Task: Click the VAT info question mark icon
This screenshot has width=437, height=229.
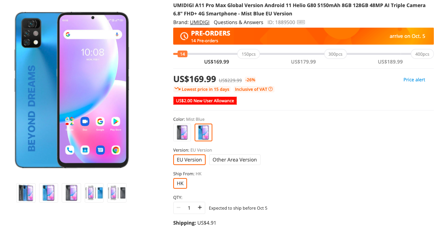Action: 271,89
